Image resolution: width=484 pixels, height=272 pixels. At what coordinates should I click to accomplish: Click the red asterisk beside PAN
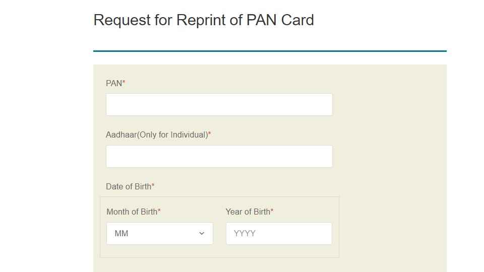(124, 82)
